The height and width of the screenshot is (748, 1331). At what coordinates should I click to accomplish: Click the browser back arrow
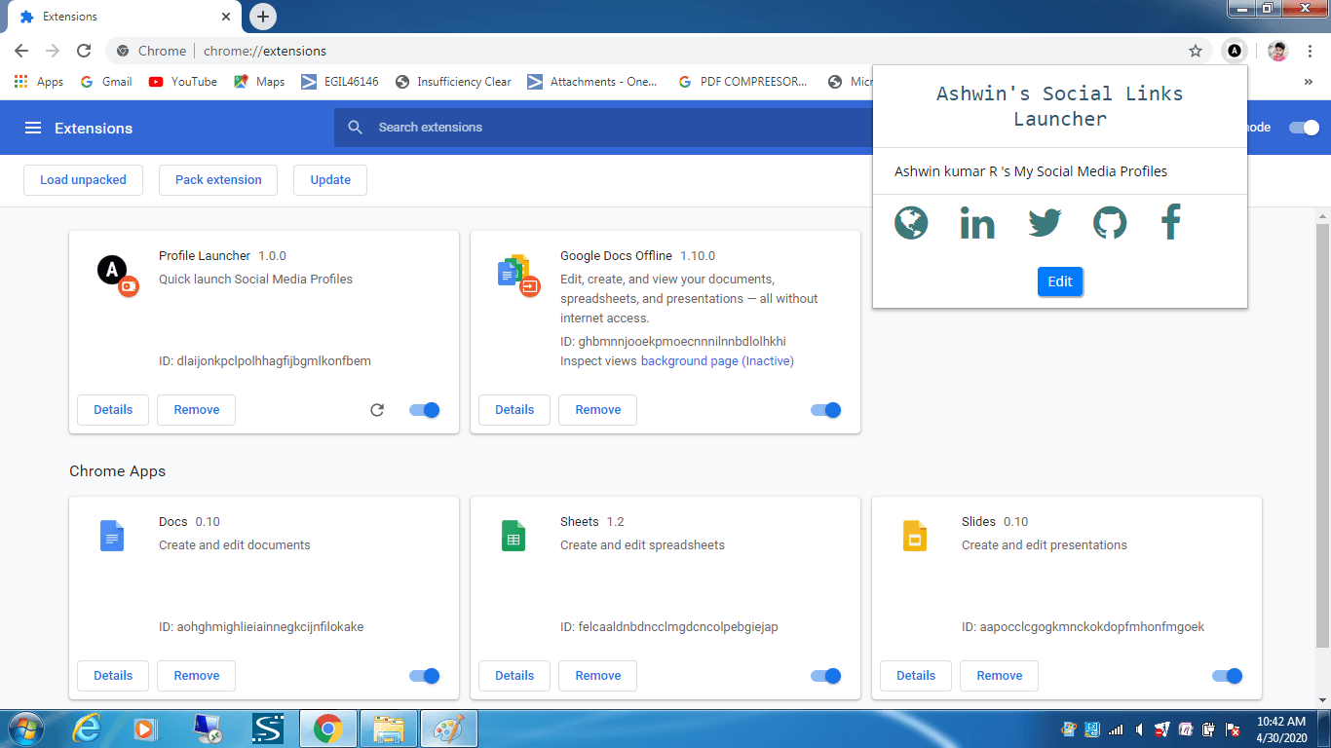point(21,51)
